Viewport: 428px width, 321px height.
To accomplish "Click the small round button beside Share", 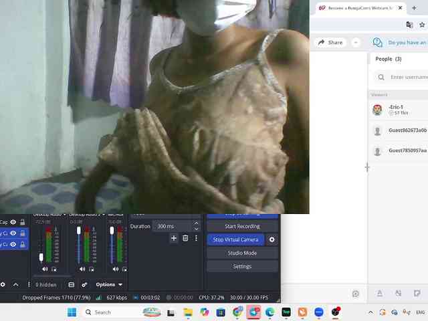I will coord(356,42).
